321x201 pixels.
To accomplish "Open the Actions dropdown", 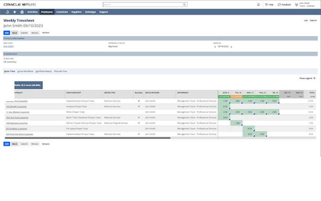I will pos(46,33).
